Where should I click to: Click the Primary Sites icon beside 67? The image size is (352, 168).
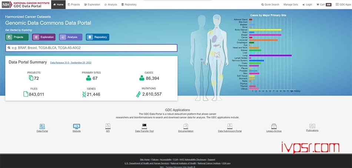(x=89, y=78)
